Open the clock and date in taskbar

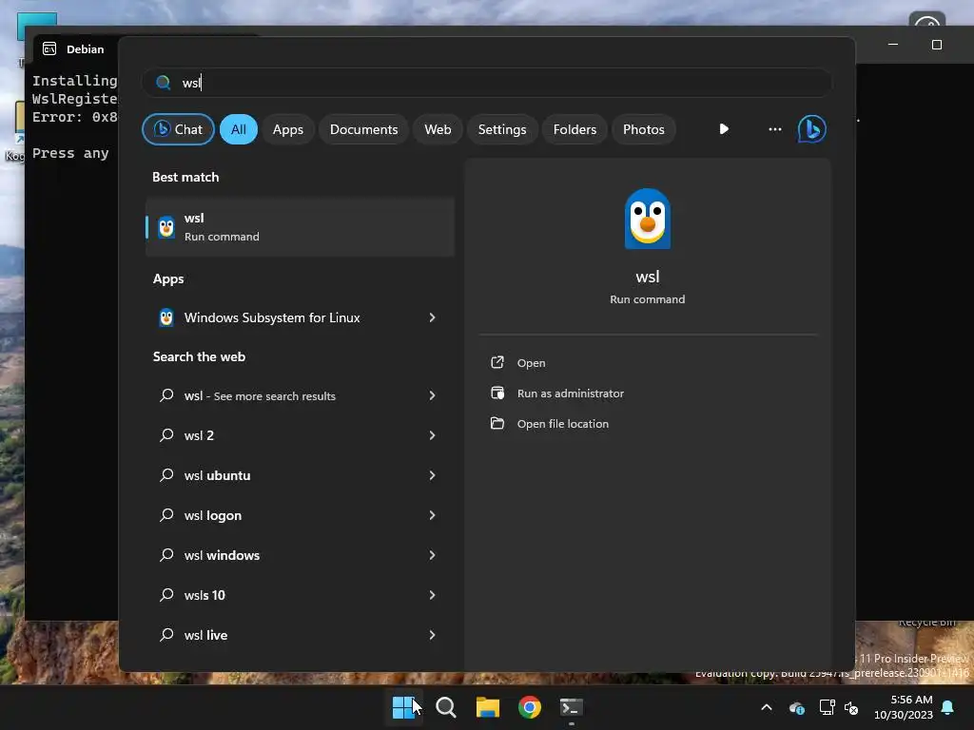point(904,707)
